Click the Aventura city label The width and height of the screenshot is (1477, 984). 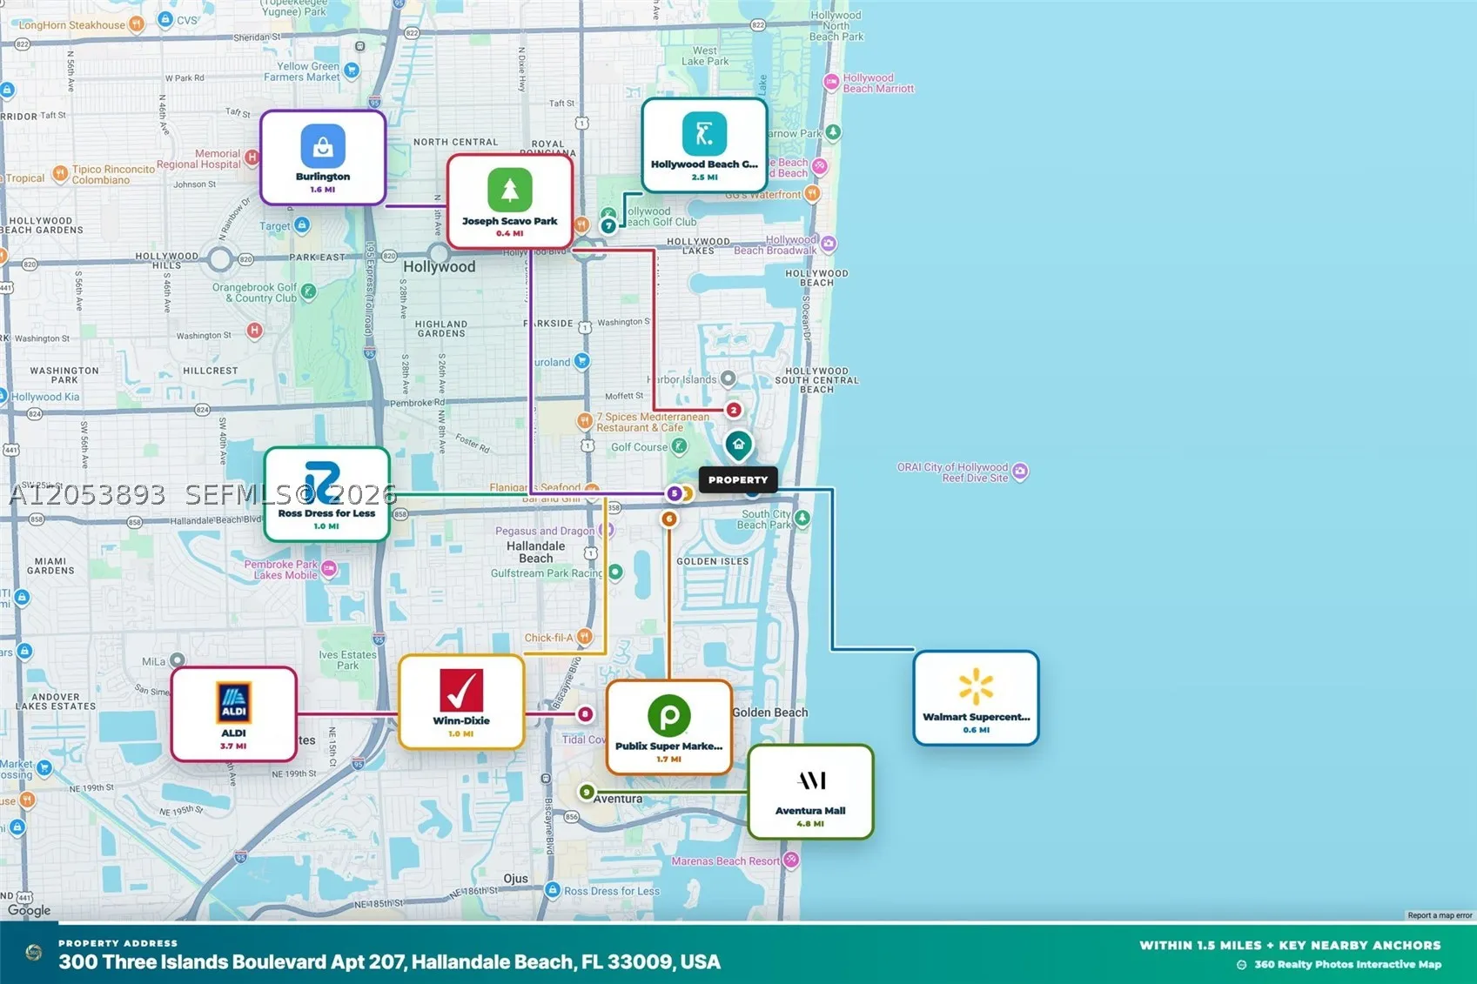618,799
